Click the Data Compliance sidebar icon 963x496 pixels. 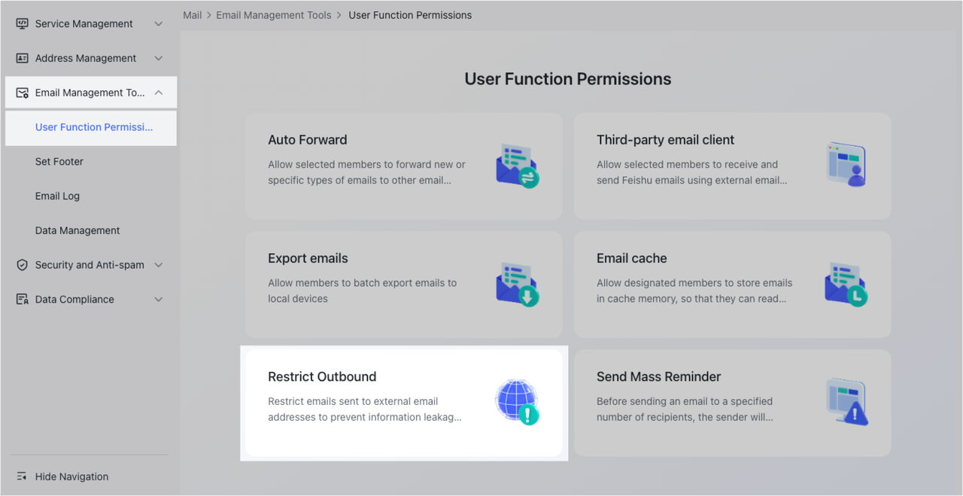click(x=22, y=300)
